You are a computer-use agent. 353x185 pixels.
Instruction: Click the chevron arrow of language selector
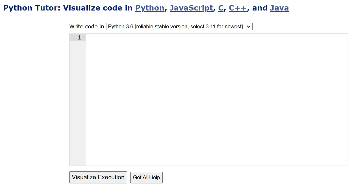[x=248, y=27]
